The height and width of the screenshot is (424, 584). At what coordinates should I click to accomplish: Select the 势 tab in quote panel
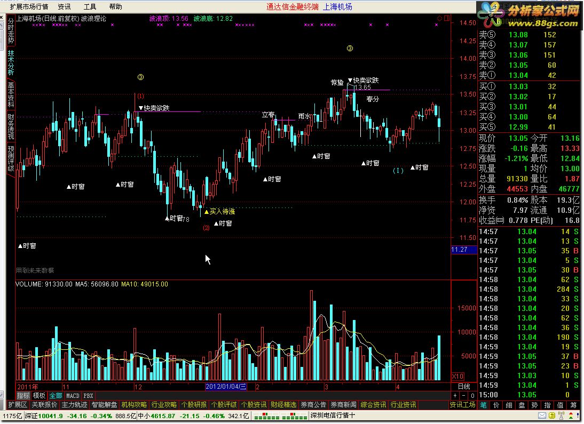pyautogui.click(x=534, y=405)
